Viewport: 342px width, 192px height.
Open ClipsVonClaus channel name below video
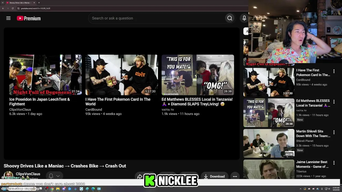(x=28, y=174)
